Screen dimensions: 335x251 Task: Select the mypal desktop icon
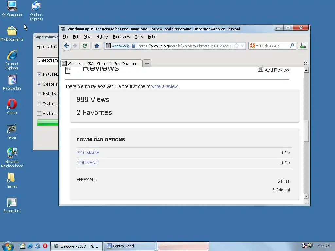(x=12, y=131)
